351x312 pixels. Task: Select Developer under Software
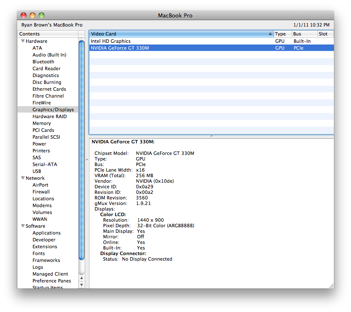[x=44, y=240]
